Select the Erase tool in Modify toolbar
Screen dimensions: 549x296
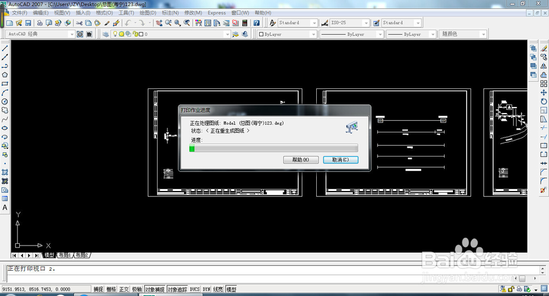tap(544, 48)
